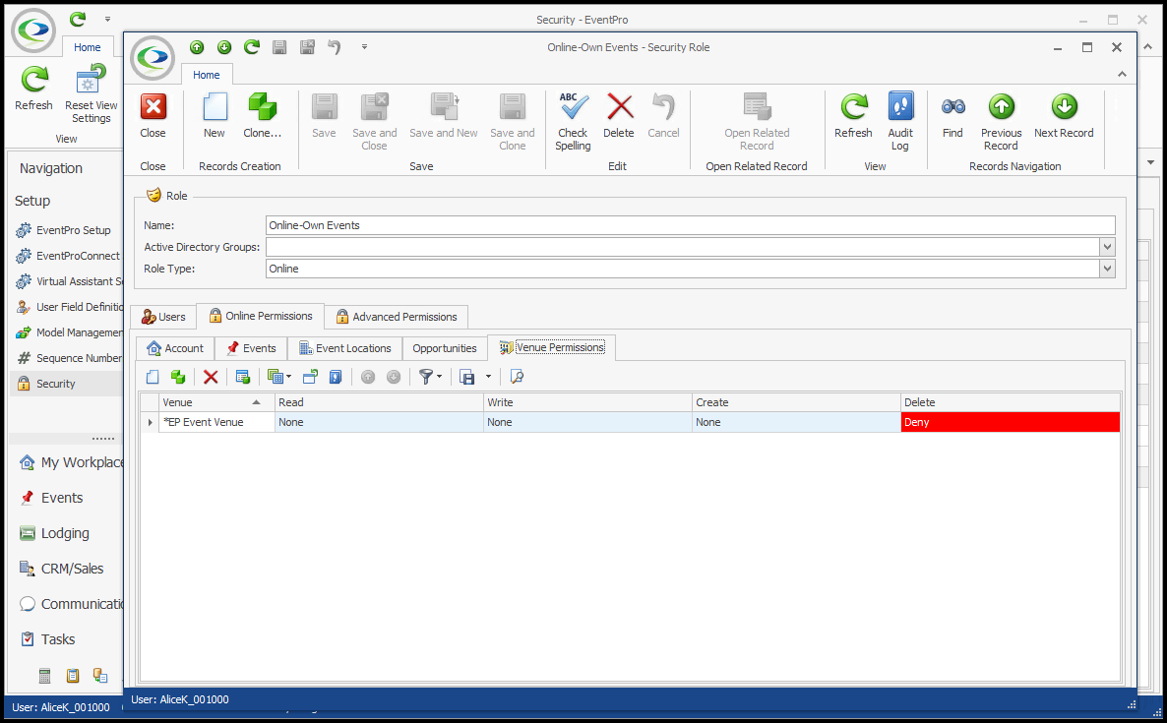Open the Event Locations sub-tab
Image resolution: width=1167 pixels, height=723 pixels.
click(x=344, y=348)
